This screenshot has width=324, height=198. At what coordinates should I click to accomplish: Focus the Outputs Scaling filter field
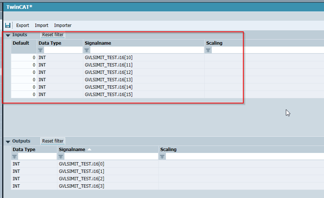(x=245, y=156)
